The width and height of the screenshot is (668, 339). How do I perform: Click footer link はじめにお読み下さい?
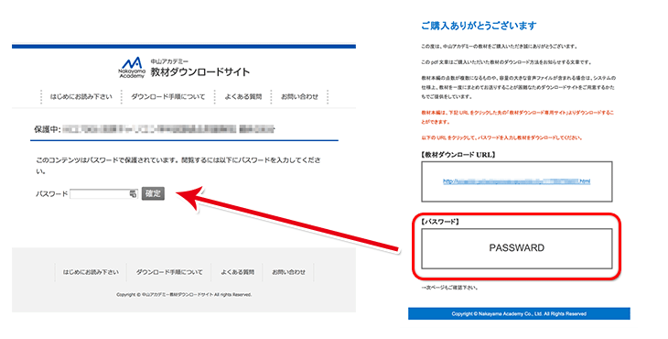(x=91, y=272)
